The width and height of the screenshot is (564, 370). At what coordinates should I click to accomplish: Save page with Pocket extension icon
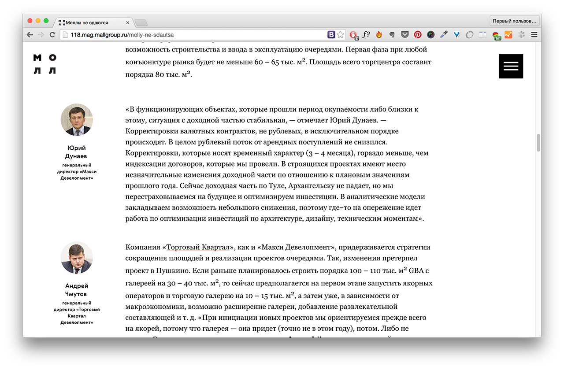404,34
